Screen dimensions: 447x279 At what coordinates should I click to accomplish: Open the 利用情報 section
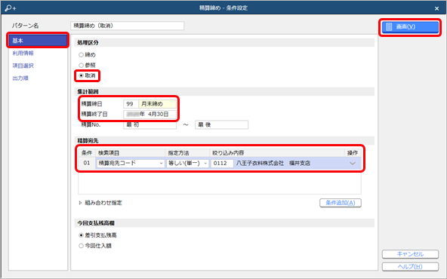[23, 54]
